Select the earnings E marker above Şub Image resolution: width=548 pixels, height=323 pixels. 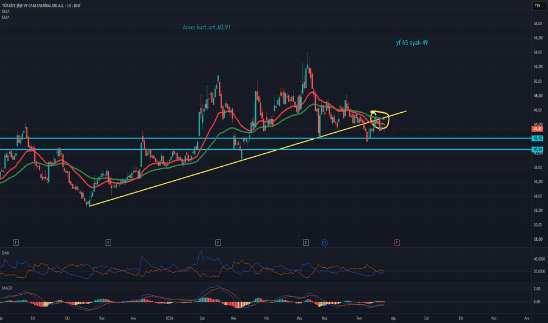click(x=218, y=243)
